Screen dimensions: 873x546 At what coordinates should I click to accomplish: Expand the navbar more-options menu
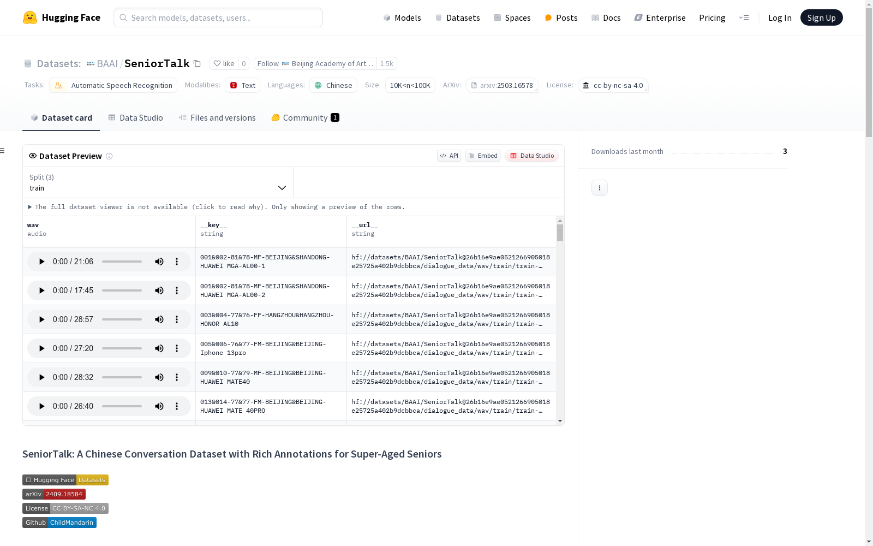pyautogui.click(x=744, y=17)
